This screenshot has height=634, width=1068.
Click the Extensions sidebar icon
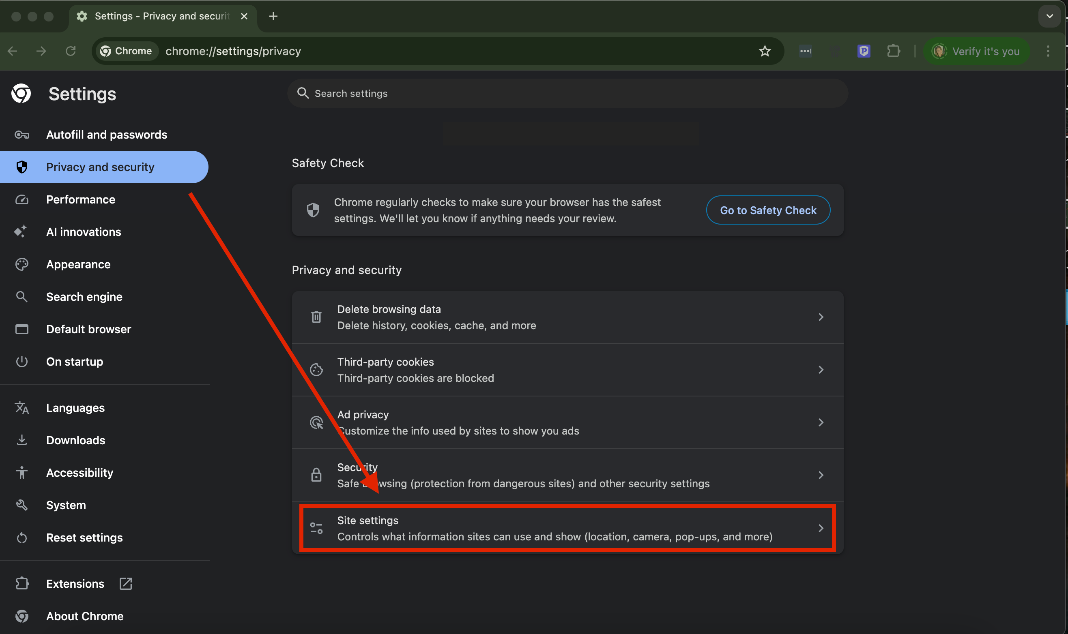[x=21, y=584]
